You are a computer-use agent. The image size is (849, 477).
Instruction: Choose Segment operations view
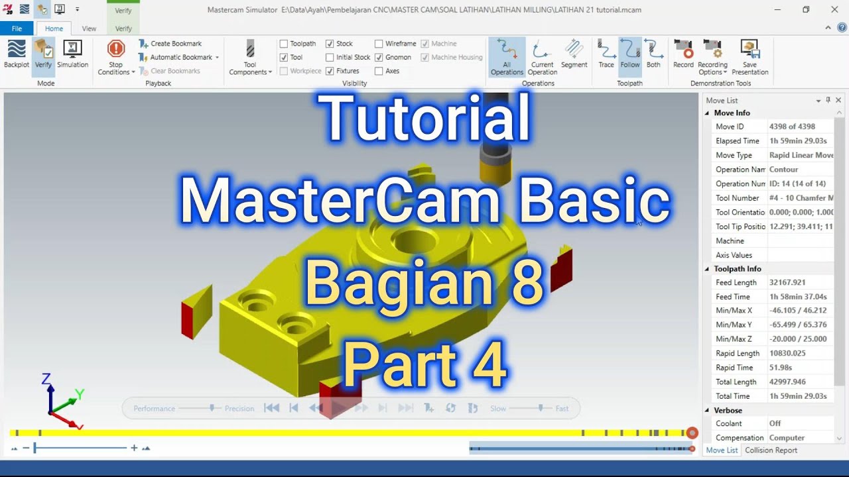[x=574, y=54]
